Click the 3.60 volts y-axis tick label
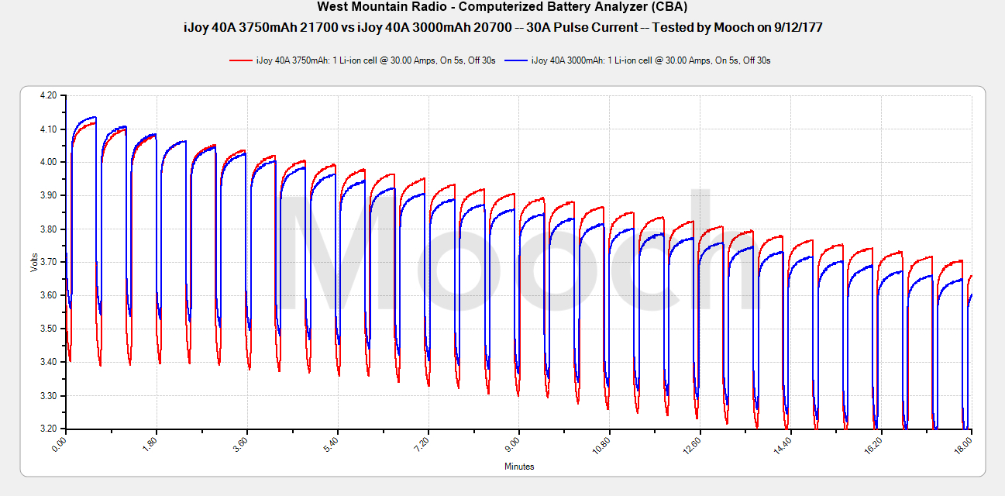This screenshot has width=1005, height=496. tap(48, 295)
